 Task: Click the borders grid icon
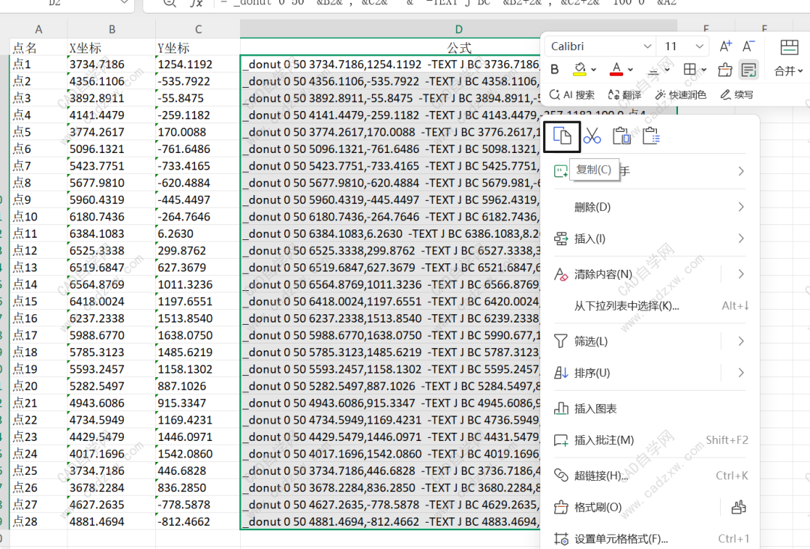click(x=690, y=69)
